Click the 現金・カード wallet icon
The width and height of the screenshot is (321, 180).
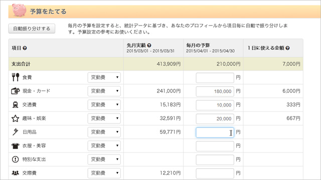[16, 91]
